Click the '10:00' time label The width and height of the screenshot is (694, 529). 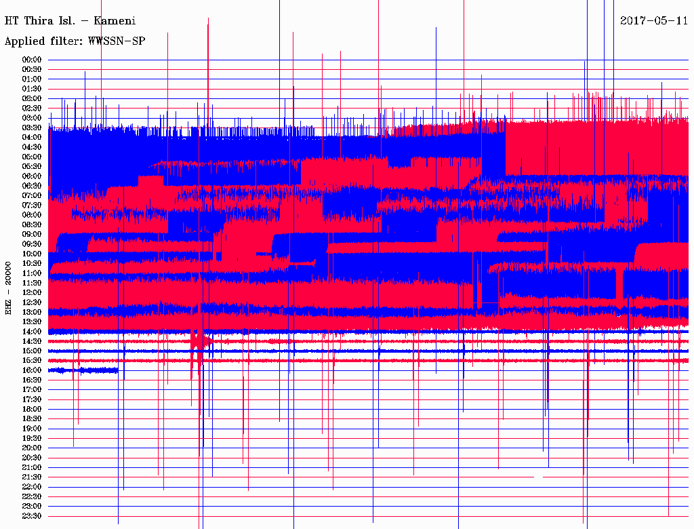tap(32, 254)
